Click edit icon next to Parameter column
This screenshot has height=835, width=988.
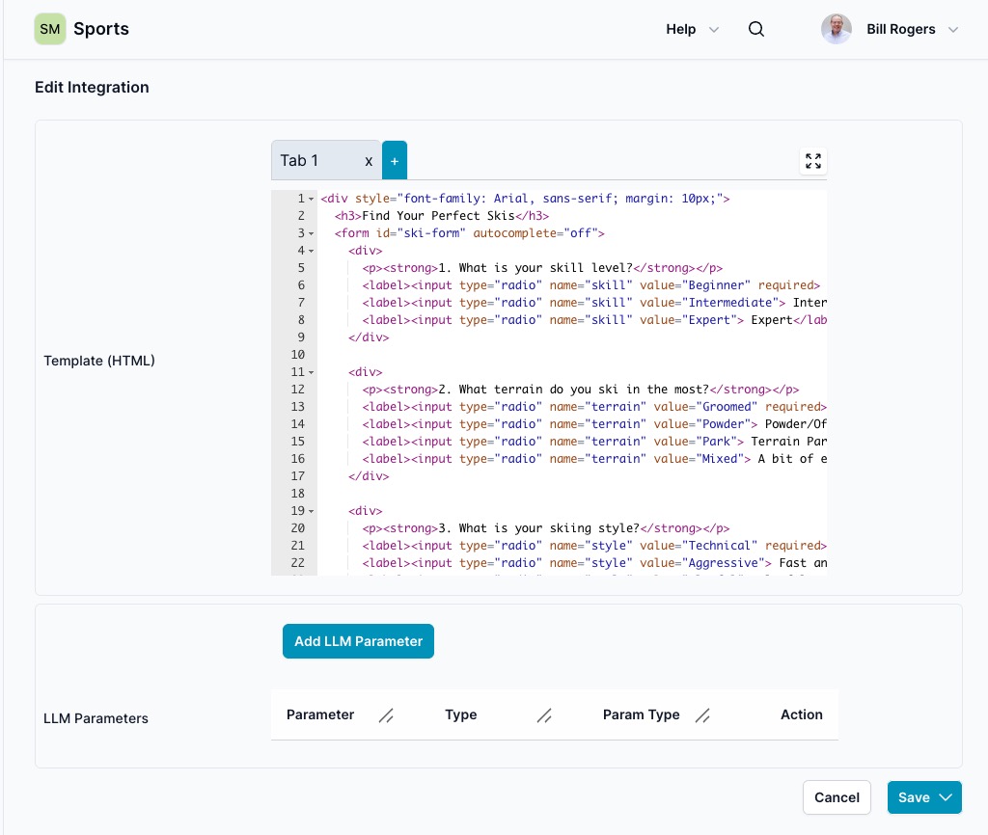(x=386, y=715)
